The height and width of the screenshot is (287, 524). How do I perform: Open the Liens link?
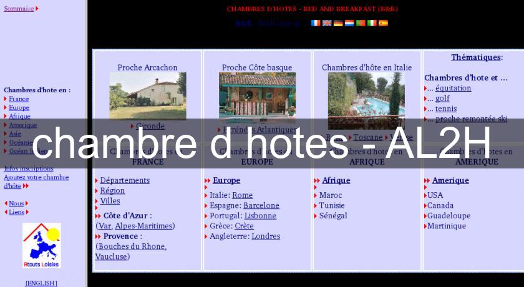[17, 212]
